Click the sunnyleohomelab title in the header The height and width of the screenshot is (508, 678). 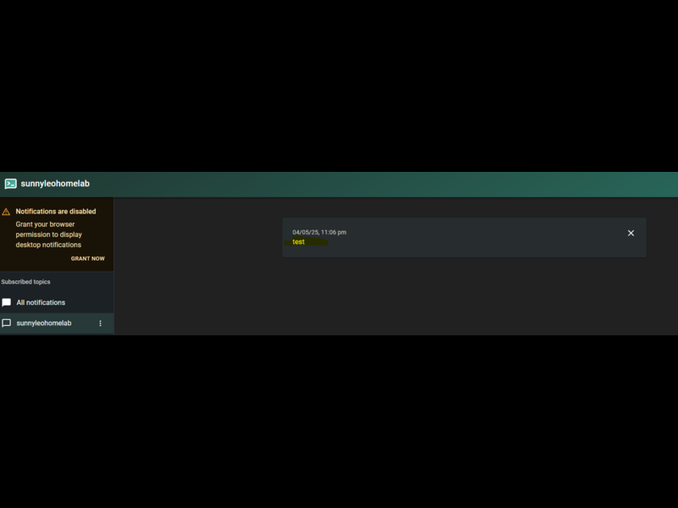coord(55,184)
